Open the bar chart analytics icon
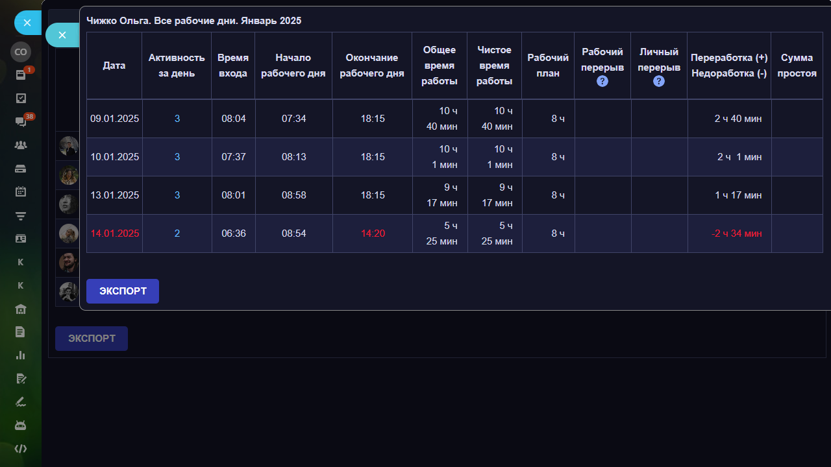 click(x=21, y=355)
